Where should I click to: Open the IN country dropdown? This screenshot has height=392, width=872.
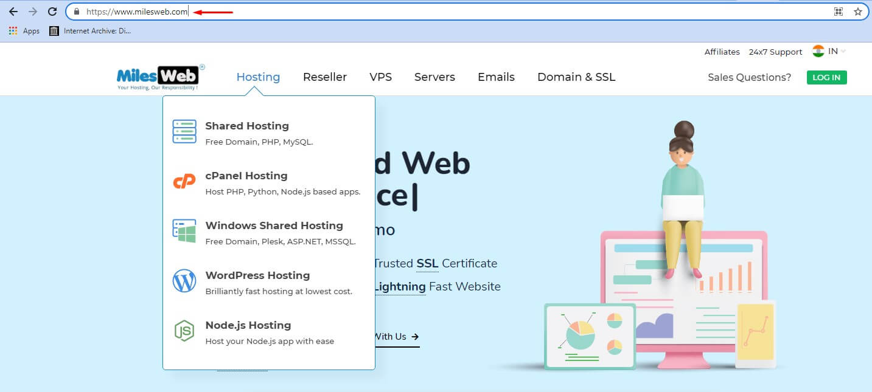[x=837, y=51]
